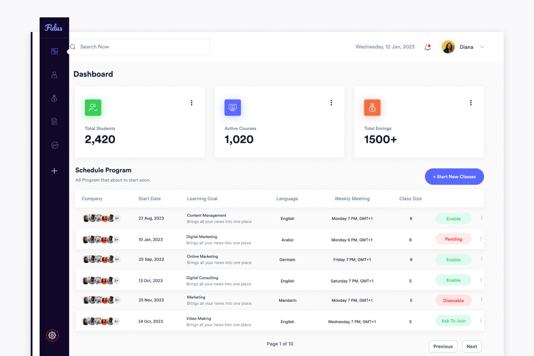Click the Mandarin language cell
This screenshot has height=356, width=534.
point(287,300)
